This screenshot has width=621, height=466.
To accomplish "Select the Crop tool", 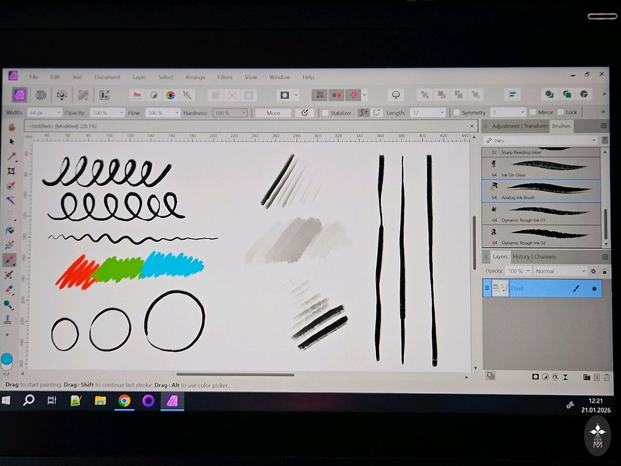I will pos(11,171).
